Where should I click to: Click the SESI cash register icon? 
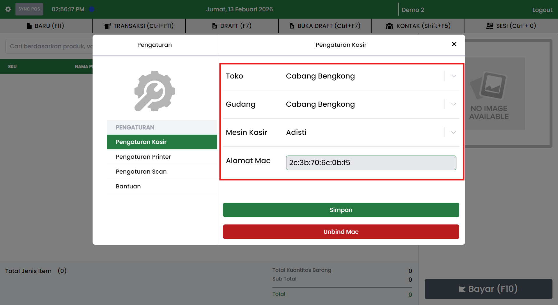(x=490, y=26)
